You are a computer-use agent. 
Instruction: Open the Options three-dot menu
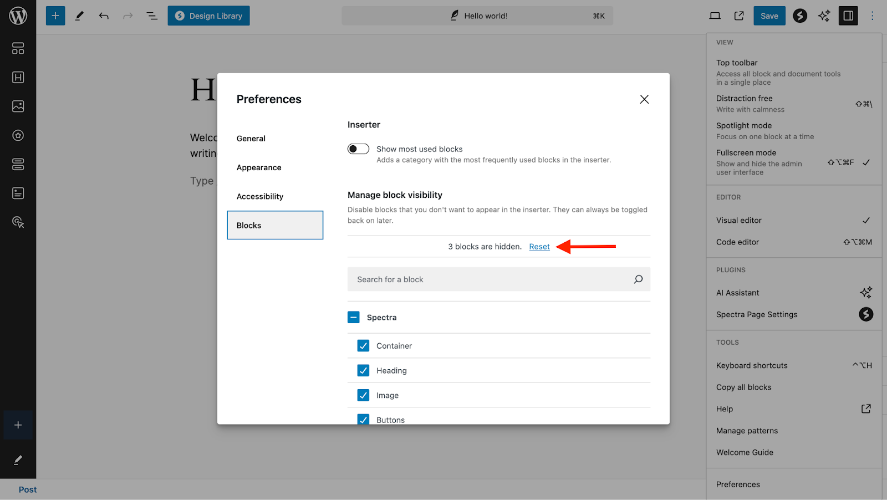tap(873, 16)
